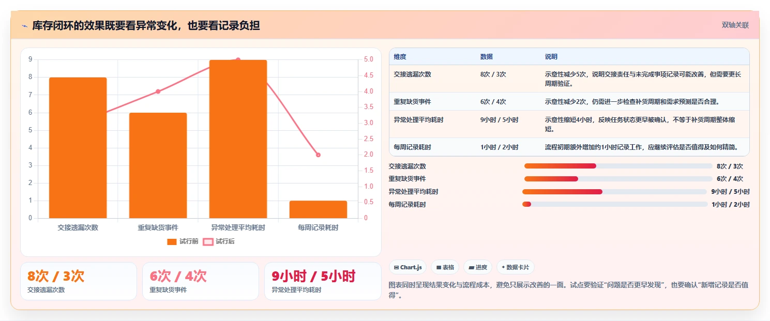Select the 表格 tag chip
Viewport: 770px width, 321px height.
[x=445, y=267]
